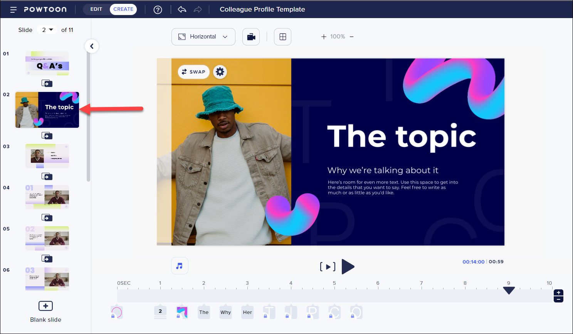This screenshot has height=334, width=573.
Task: Toggle the grid view icon
Action: (x=282, y=37)
